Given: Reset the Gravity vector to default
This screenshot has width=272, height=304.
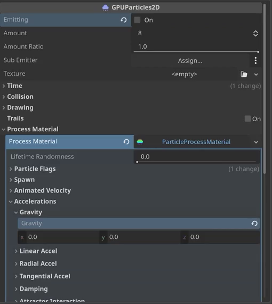Looking at the screenshot, I should pos(254,223).
